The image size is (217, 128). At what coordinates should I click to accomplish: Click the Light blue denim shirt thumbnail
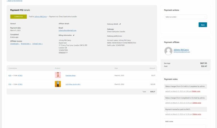pyautogui.click(x=58, y=84)
